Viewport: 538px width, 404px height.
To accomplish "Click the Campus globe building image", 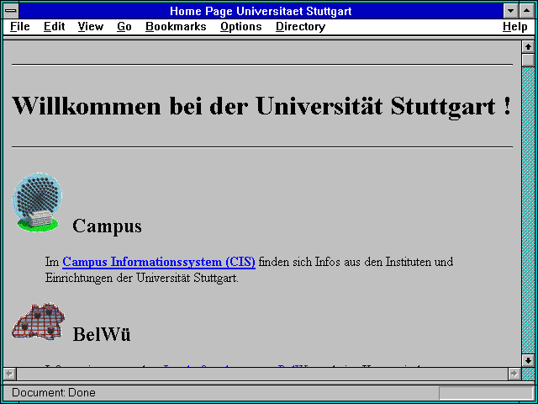I will click(37, 202).
